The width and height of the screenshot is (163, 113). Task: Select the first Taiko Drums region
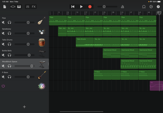point(85,42)
